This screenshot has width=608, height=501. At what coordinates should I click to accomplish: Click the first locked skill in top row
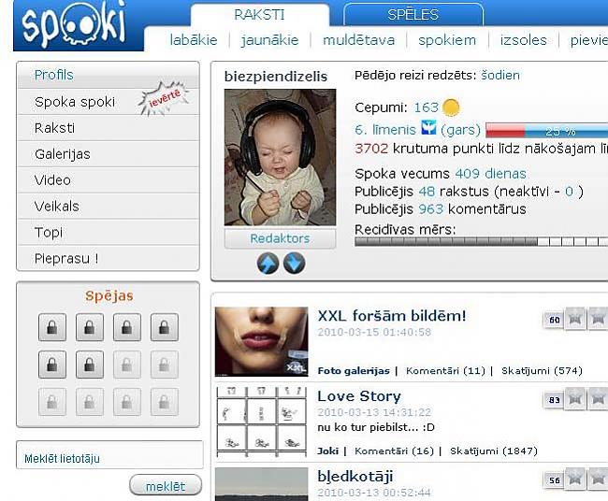pyautogui.click(x=52, y=327)
